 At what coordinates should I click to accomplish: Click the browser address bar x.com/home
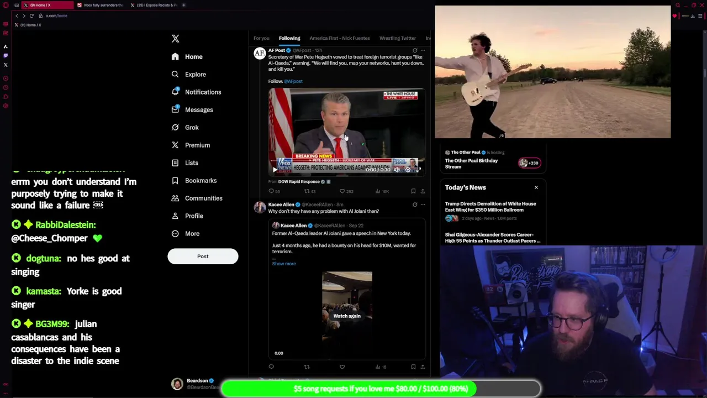click(56, 15)
